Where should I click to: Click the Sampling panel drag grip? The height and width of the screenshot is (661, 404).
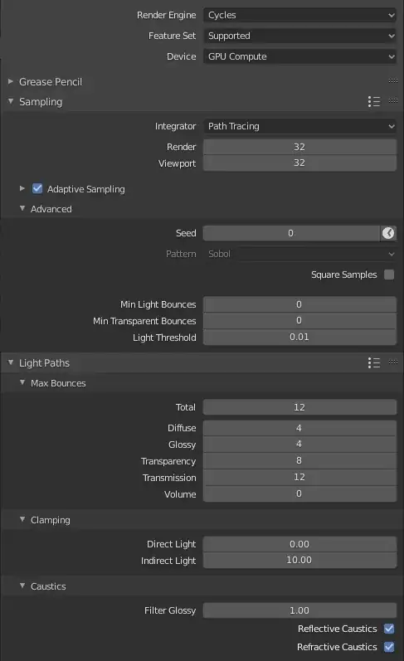[x=393, y=100]
